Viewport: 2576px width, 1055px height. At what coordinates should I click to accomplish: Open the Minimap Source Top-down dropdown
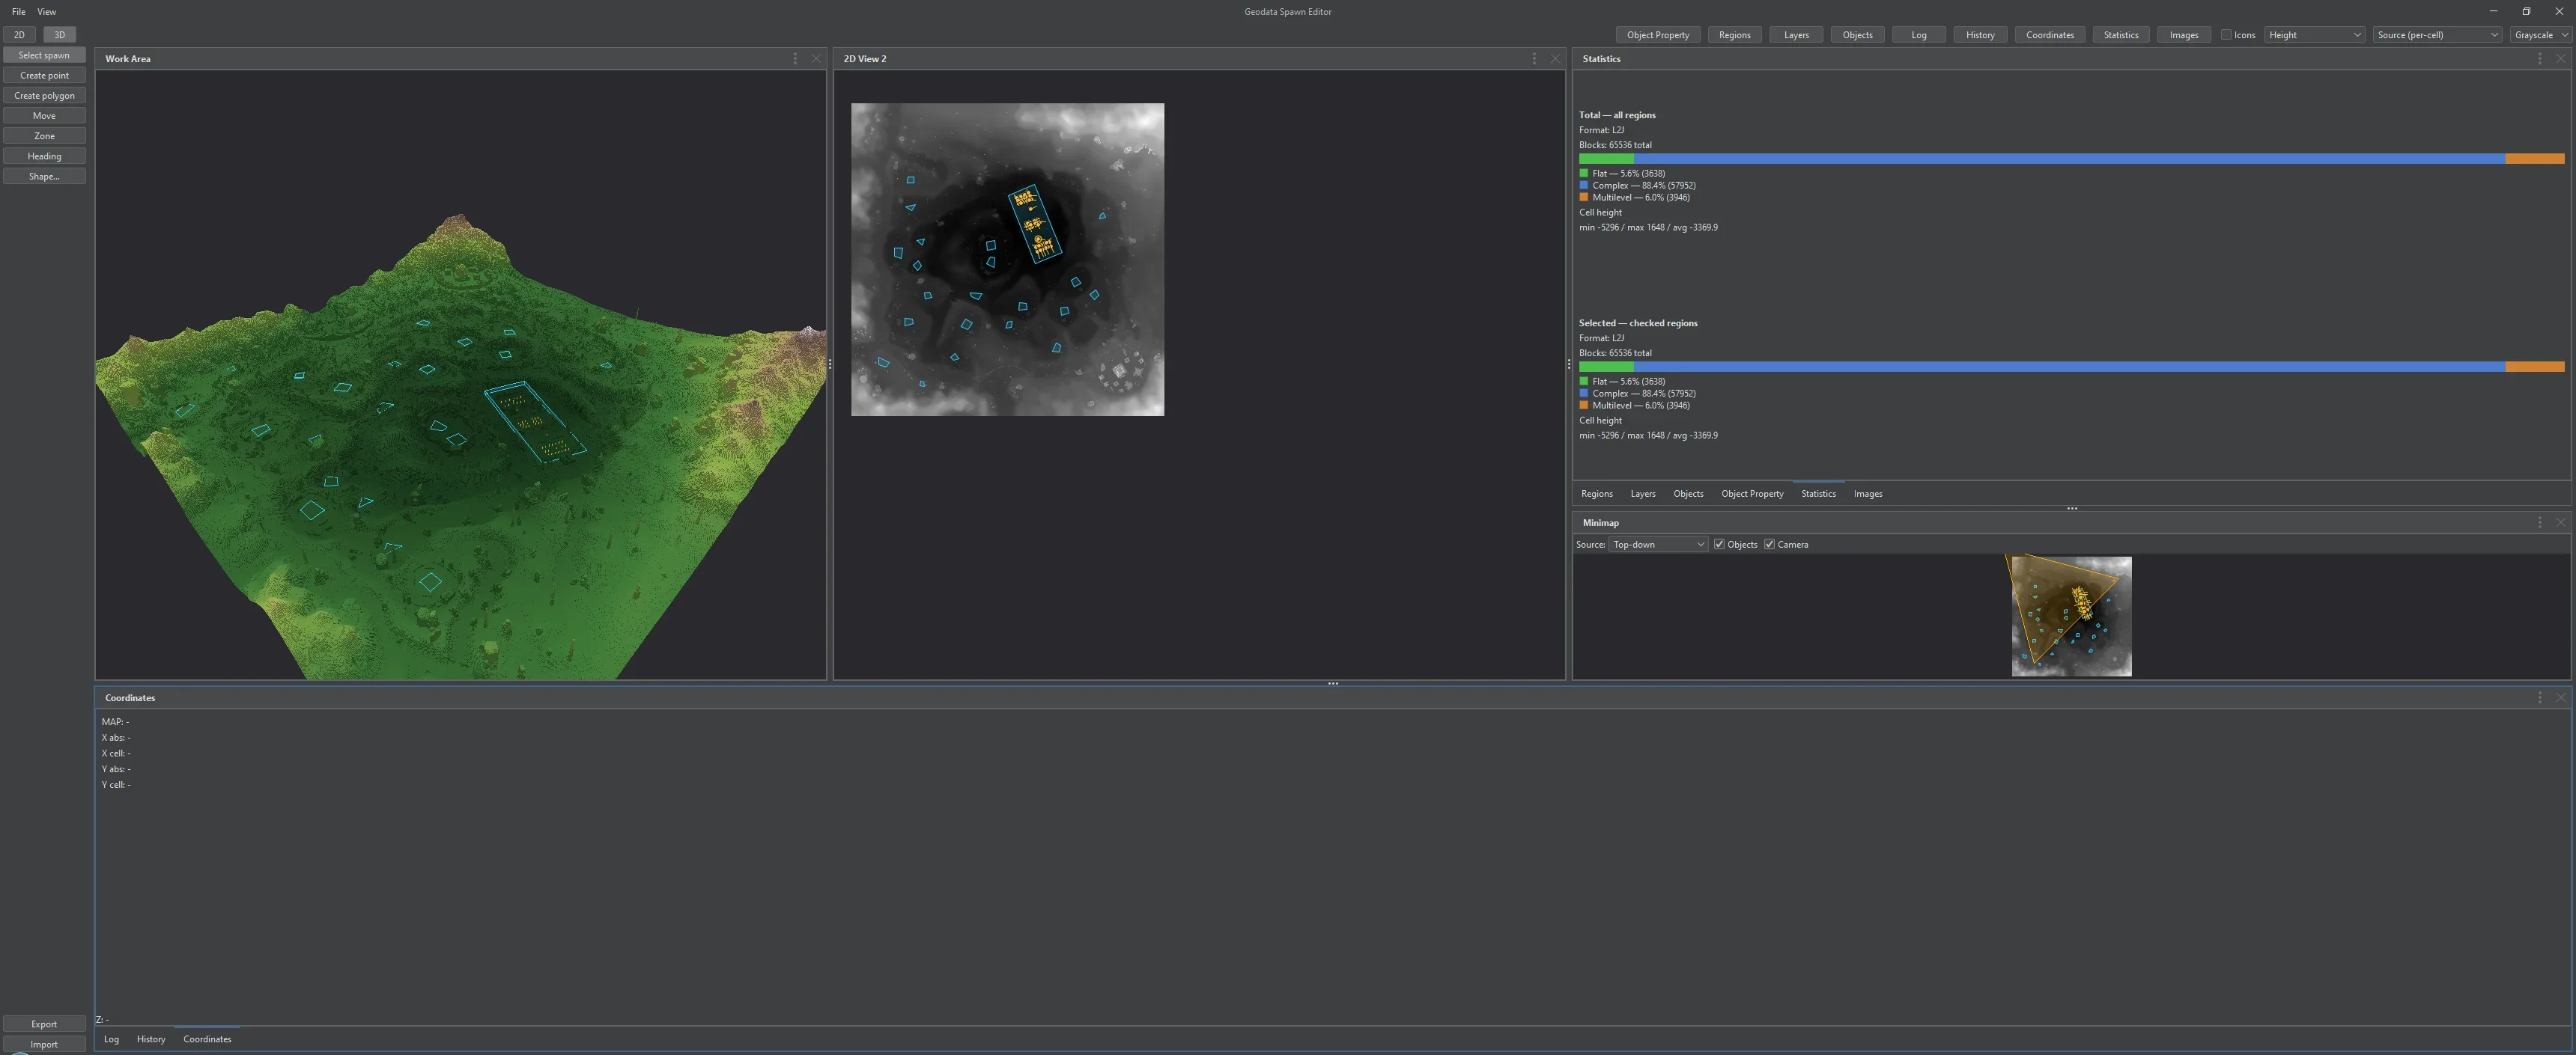pyautogui.click(x=1657, y=545)
